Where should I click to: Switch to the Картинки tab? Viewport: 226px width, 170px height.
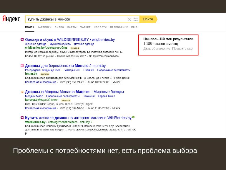click(44, 27)
